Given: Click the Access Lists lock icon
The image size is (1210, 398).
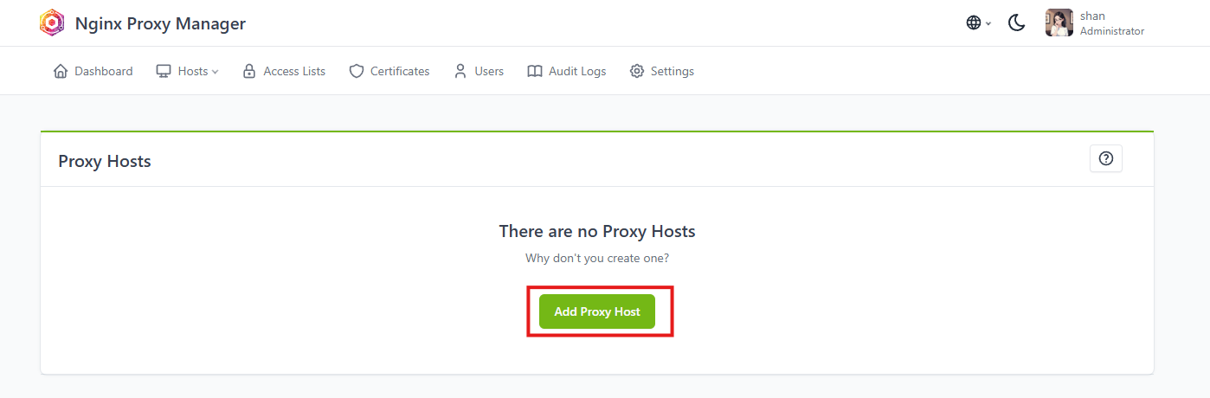Looking at the screenshot, I should coord(249,71).
